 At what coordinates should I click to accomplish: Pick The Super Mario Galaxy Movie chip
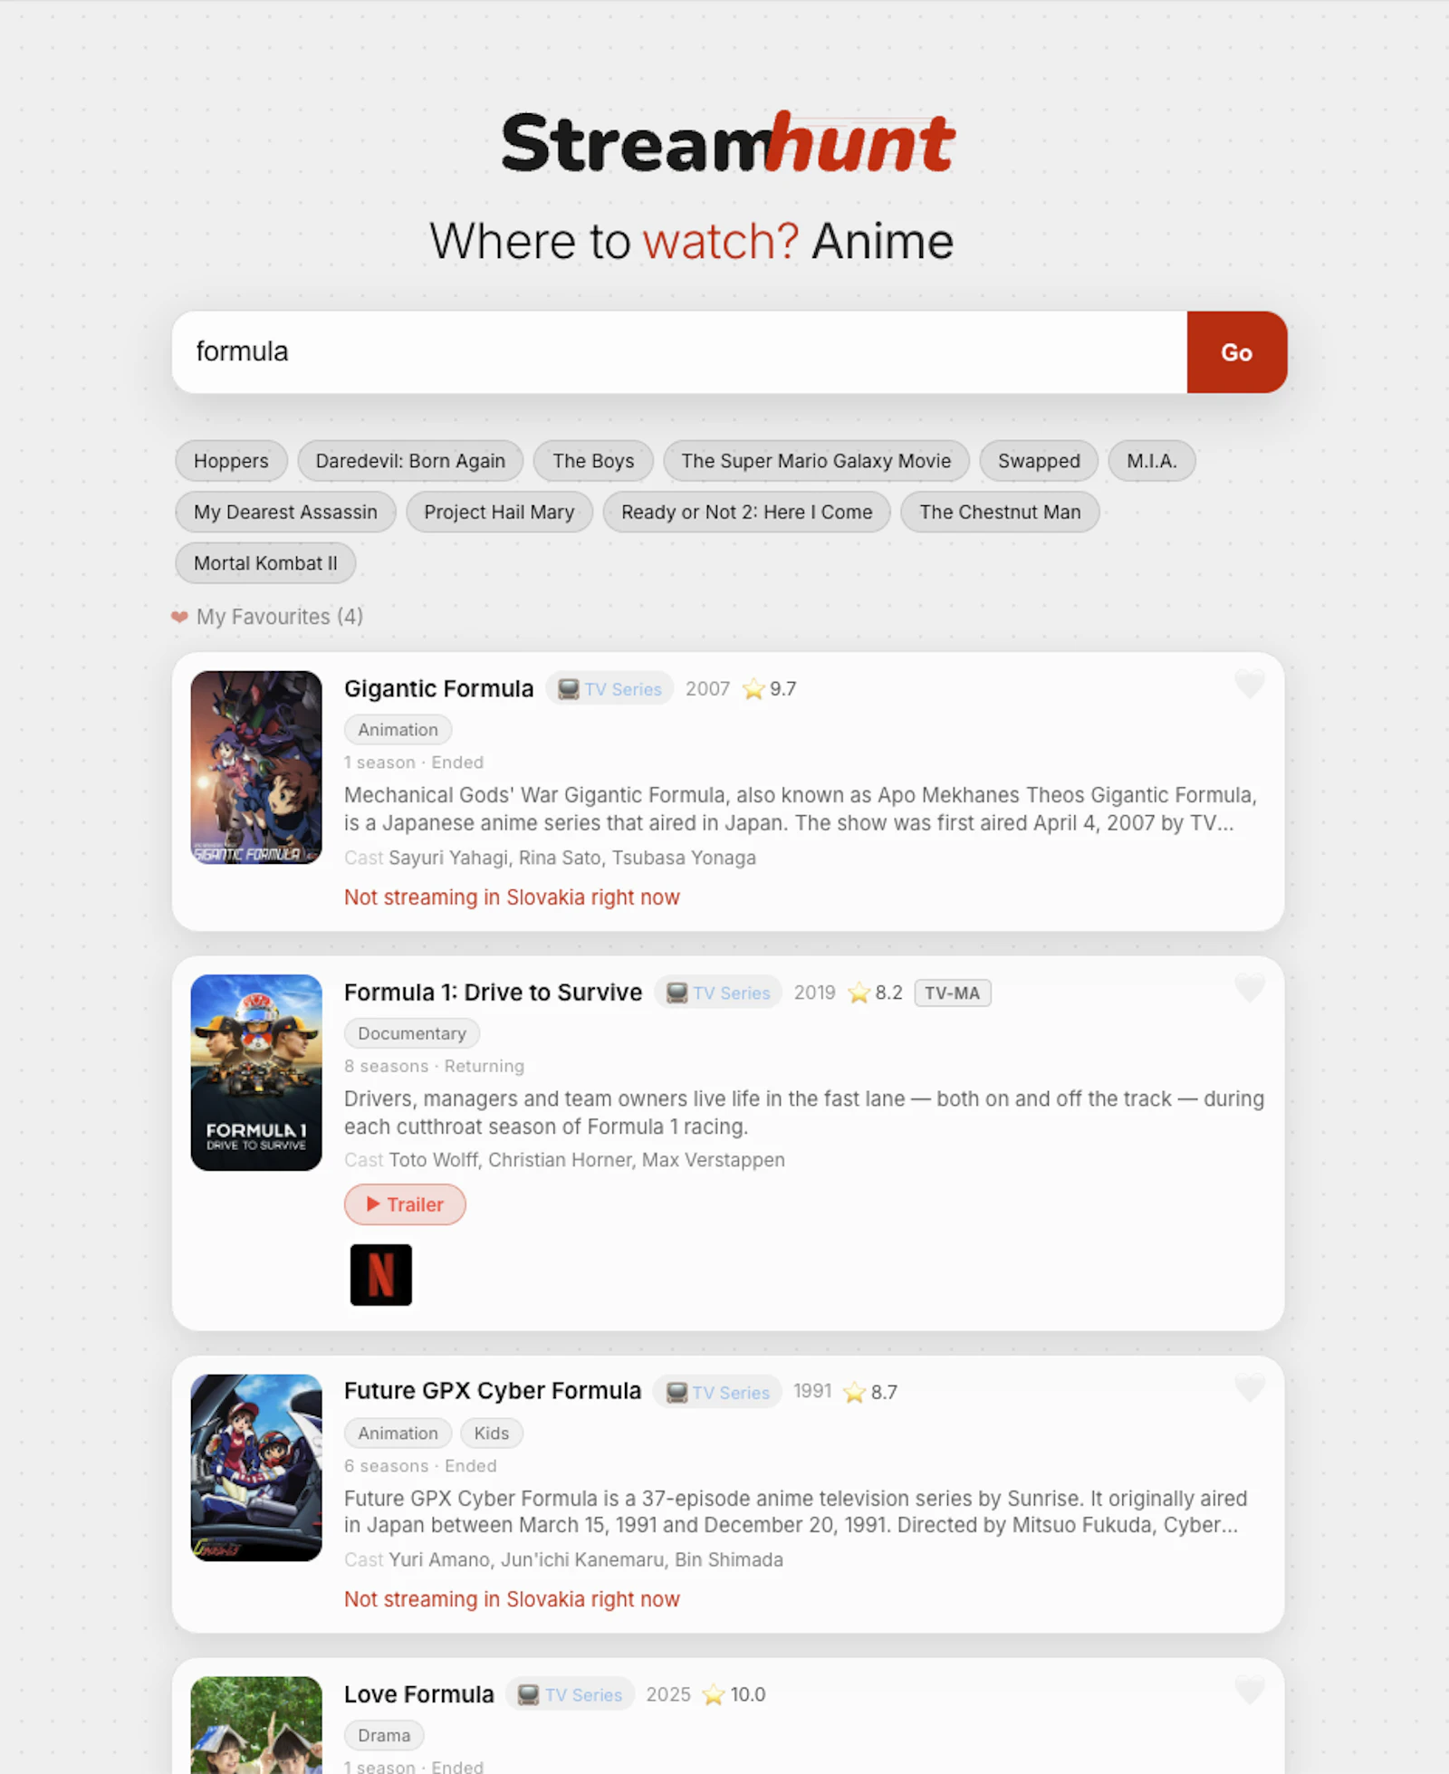point(816,461)
